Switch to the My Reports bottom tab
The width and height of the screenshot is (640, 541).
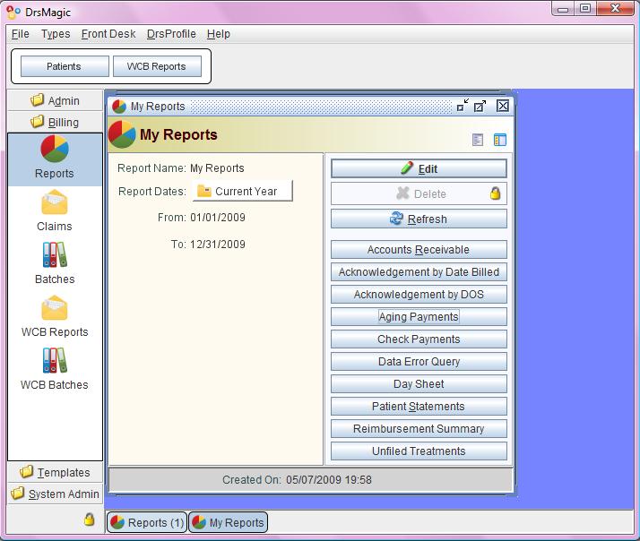tap(229, 522)
